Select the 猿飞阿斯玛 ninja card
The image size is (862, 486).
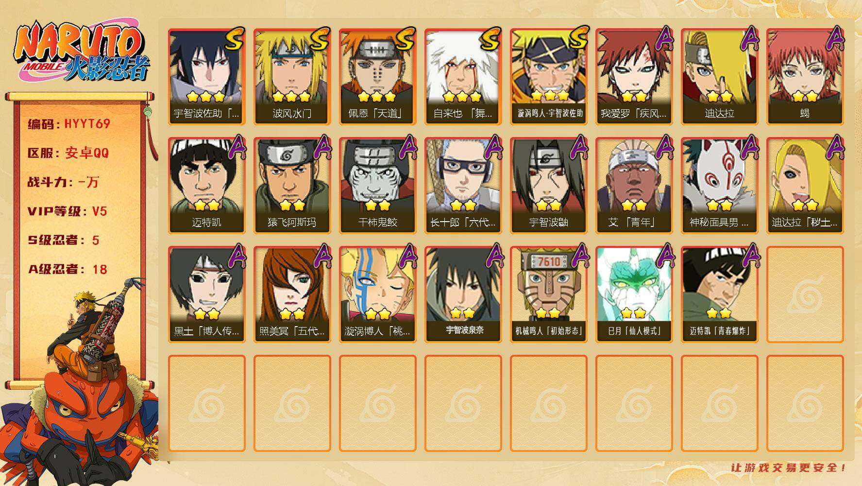coord(292,185)
